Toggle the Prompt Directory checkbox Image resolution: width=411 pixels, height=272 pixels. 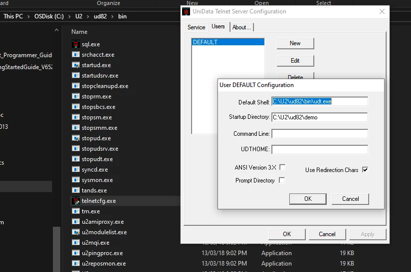[x=282, y=181]
